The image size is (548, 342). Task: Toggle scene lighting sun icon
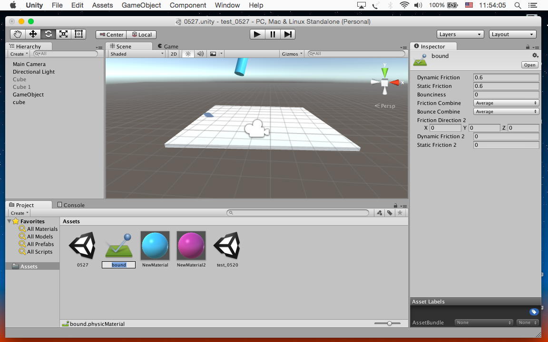point(188,54)
